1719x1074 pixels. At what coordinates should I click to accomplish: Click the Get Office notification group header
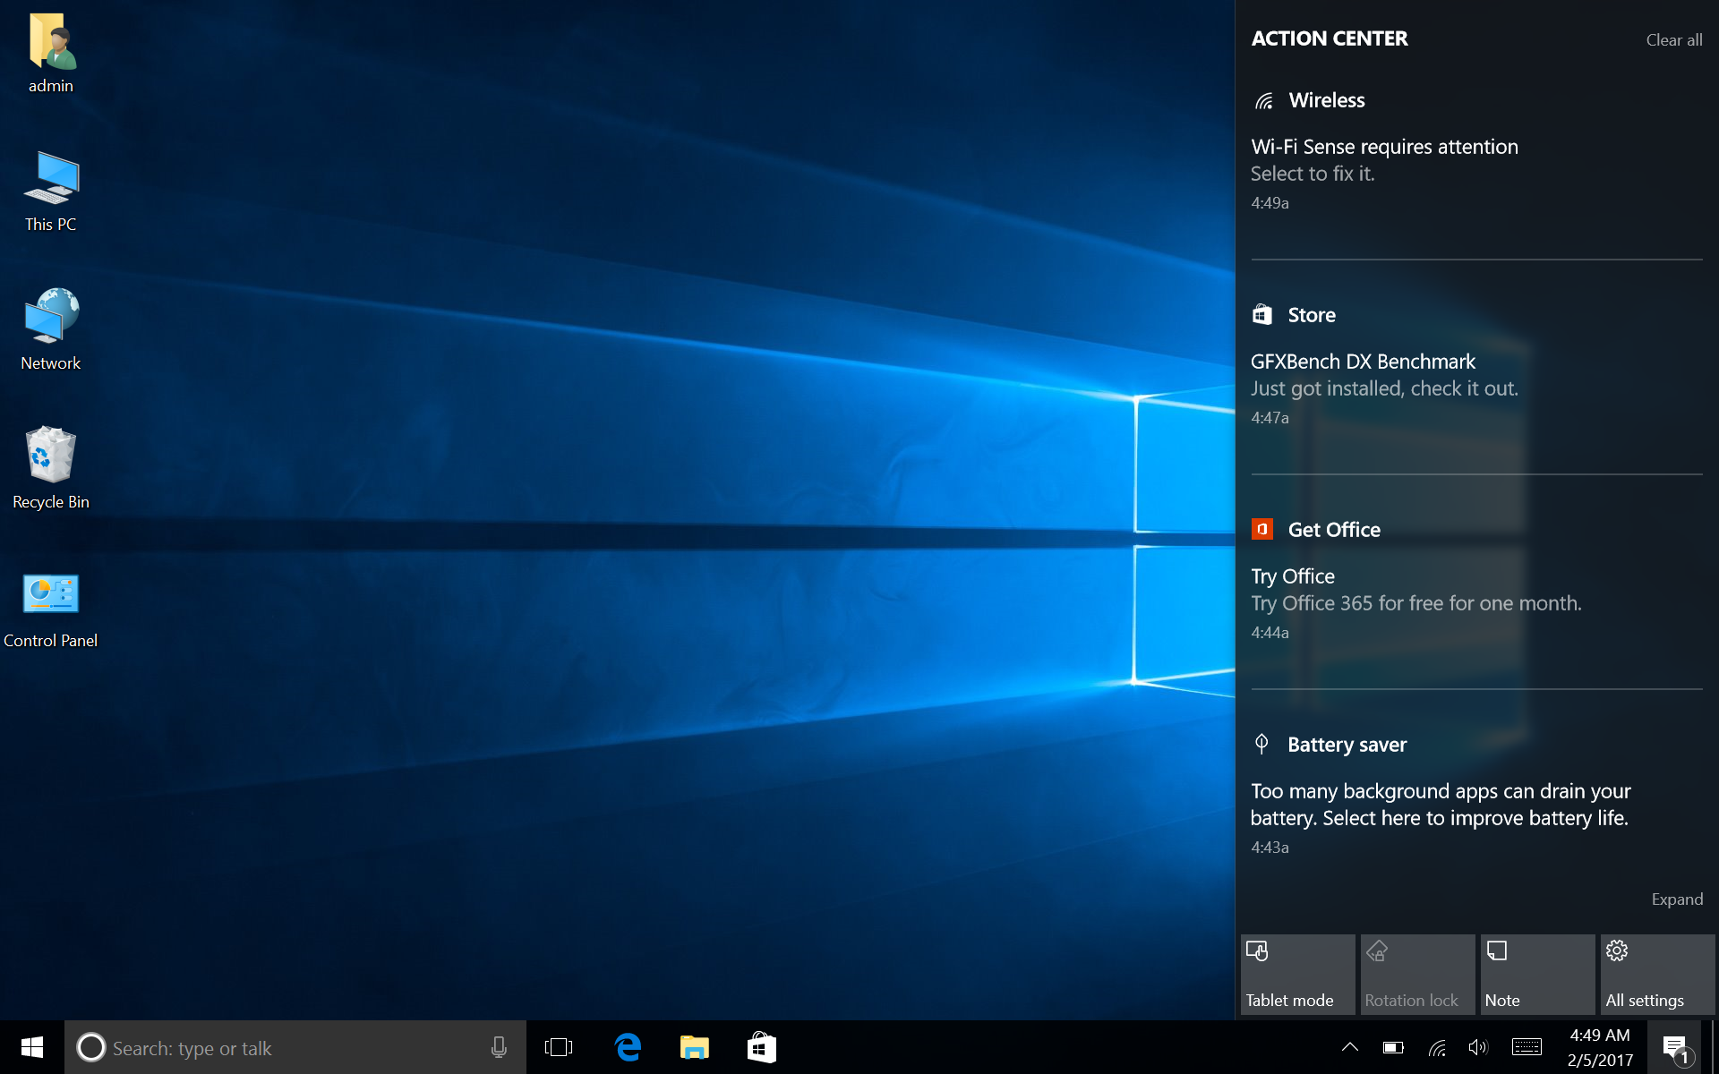(1334, 530)
